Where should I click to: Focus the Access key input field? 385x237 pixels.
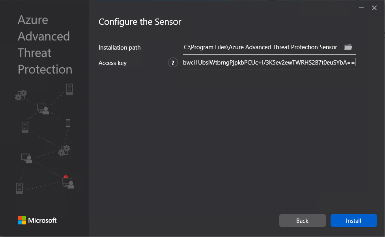(x=269, y=63)
